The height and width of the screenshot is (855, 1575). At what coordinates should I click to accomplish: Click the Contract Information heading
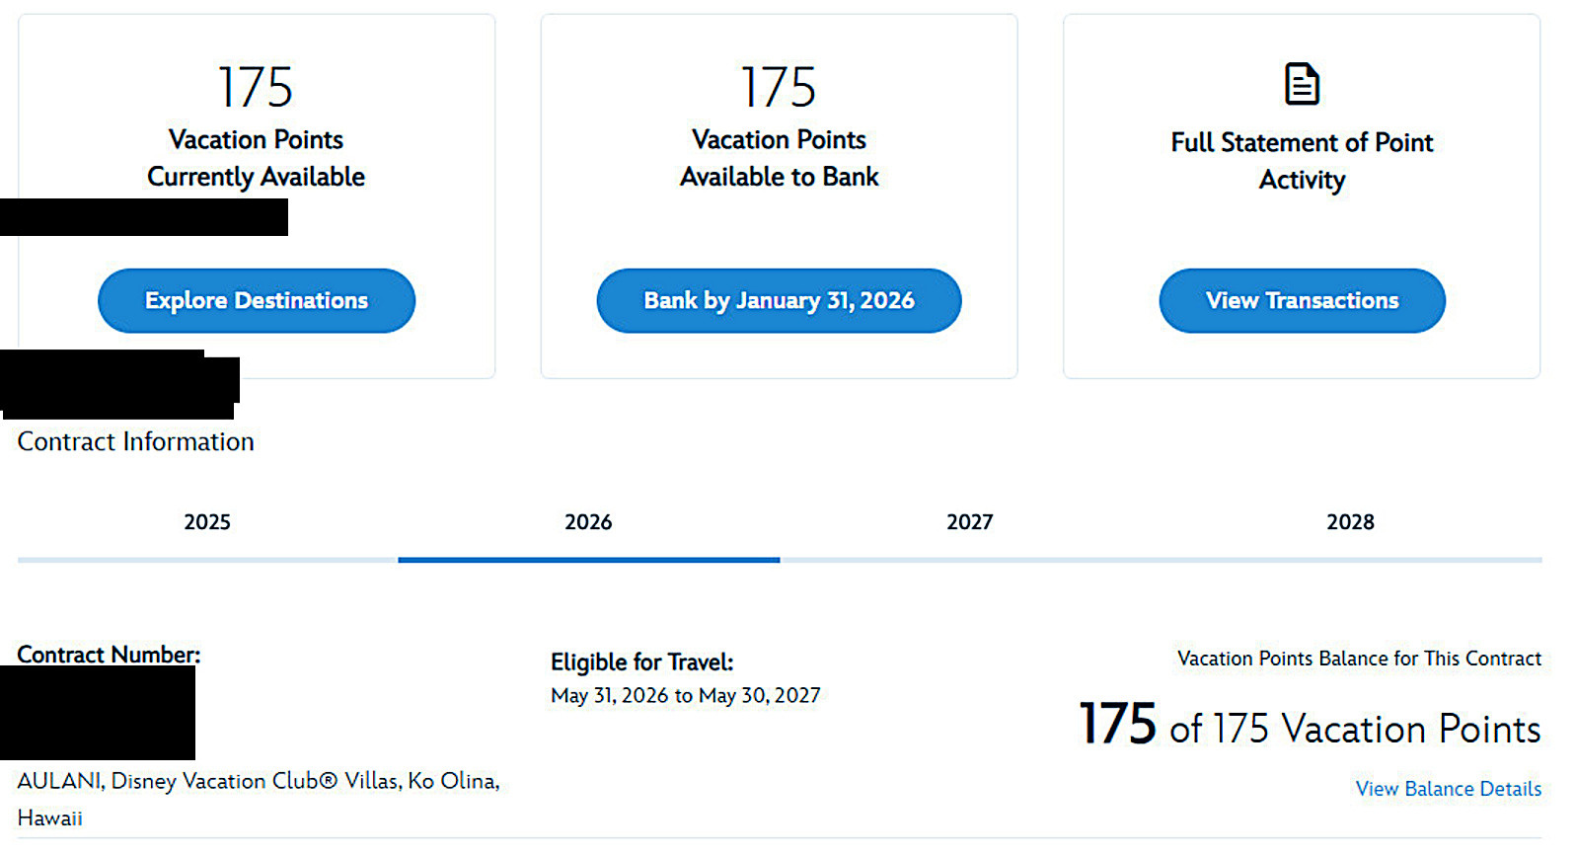(x=136, y=441)
